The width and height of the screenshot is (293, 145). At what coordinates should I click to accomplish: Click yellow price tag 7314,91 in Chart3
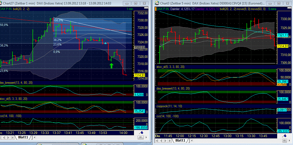tap(282, 46)
